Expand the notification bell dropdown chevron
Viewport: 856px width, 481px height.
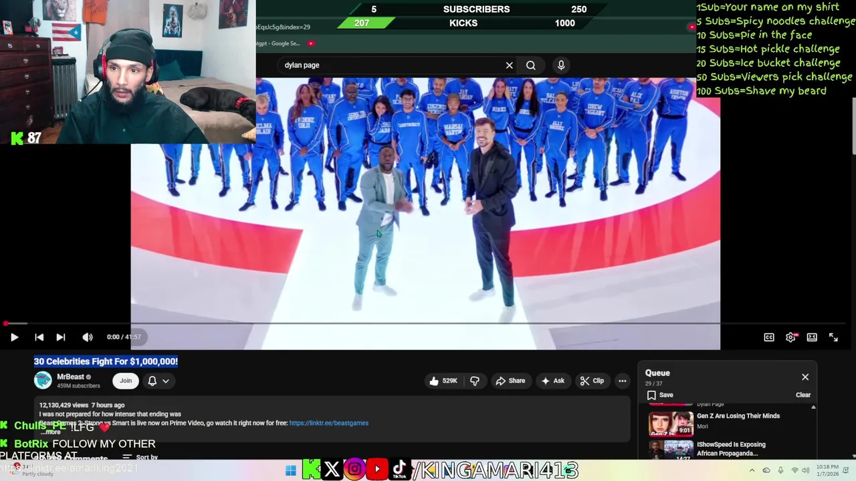click(165, 381)
